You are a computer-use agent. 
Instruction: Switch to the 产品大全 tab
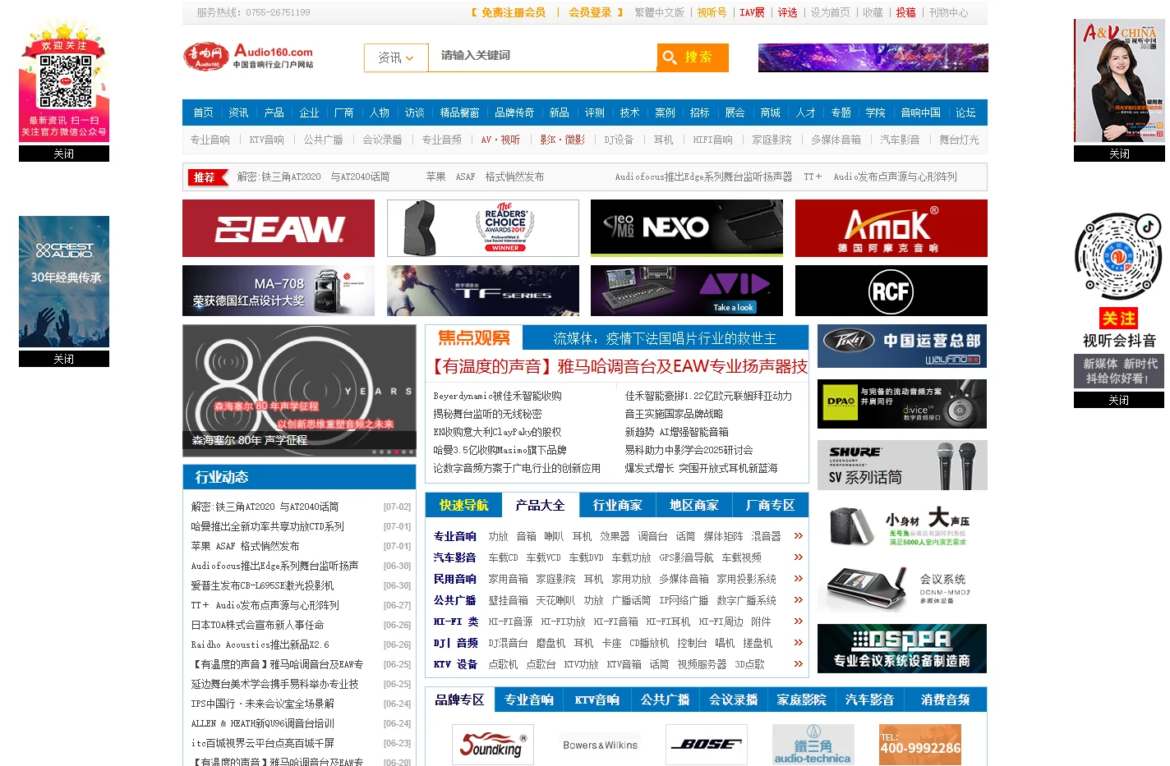(x=540, y=505)
